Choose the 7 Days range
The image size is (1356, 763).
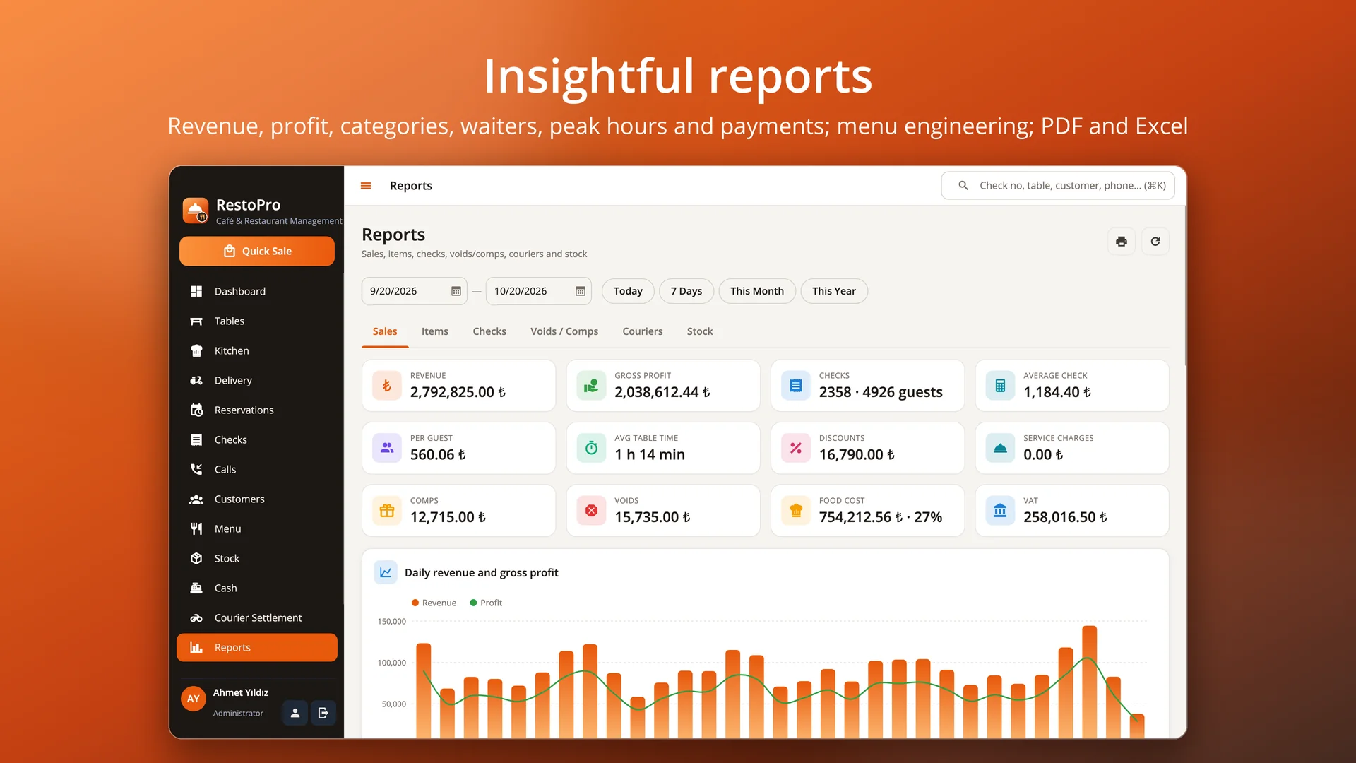pos(686,291)
